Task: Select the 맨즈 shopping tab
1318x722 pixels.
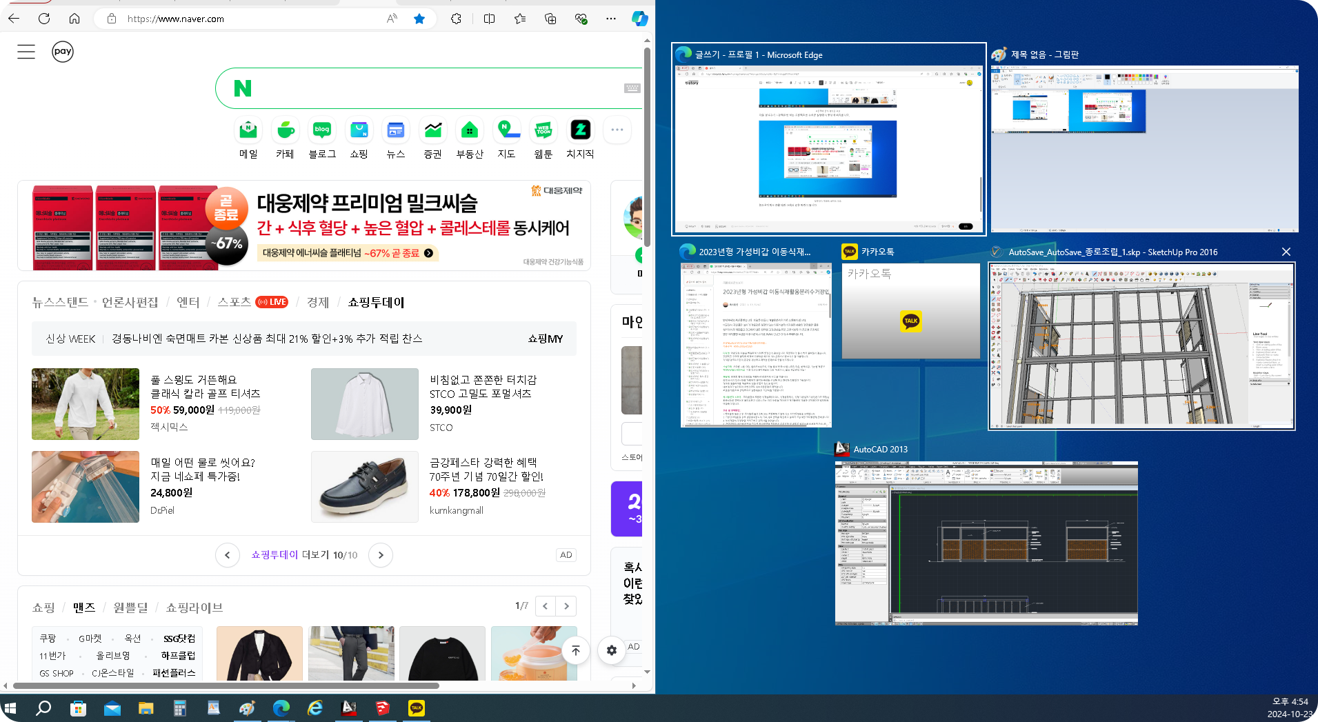Action: (84, 608)
